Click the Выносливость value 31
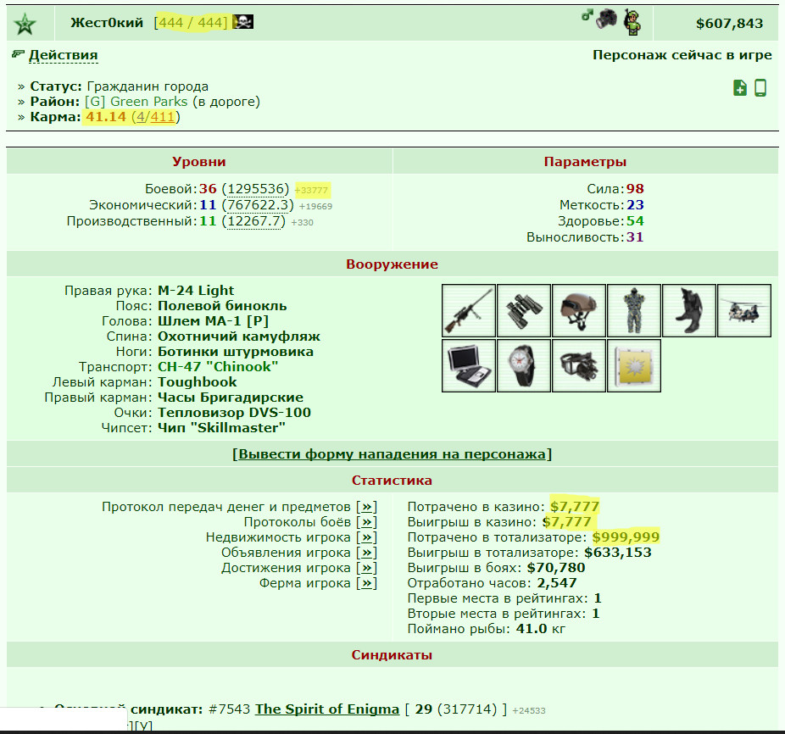Viewport: 785px width, 734px height. (x=635, y=236)
